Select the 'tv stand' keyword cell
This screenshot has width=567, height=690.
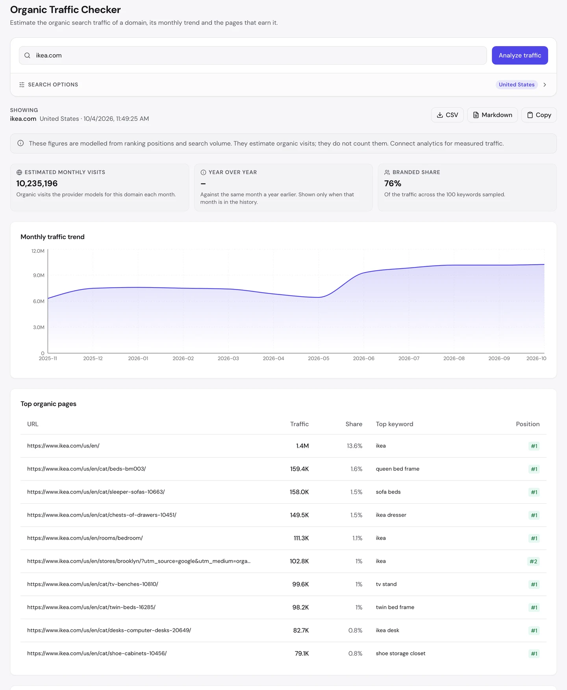pyautogui.click(x=386, y=584)
